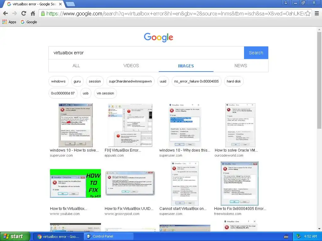Switch to the VIDEOS tab
Viewport: 322px width, 241px height.
tap(131, 66)
